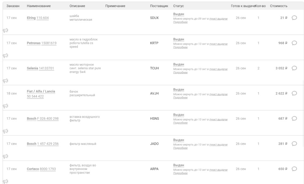Screen dimensions: 304x184
Task: Show 'Подробнее' details for Corteco row
Action: 180,173
